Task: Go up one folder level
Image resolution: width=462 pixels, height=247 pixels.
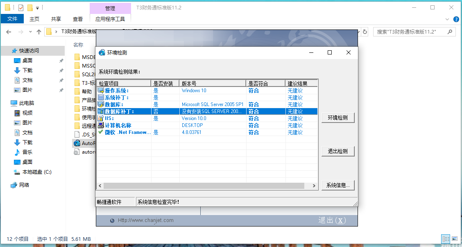Action: 38,32
